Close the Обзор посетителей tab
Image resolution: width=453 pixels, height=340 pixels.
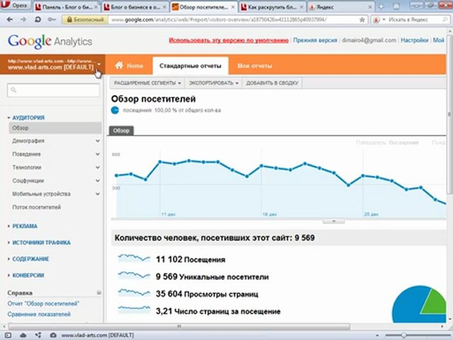pyautogui.click(x=233, y=7)
